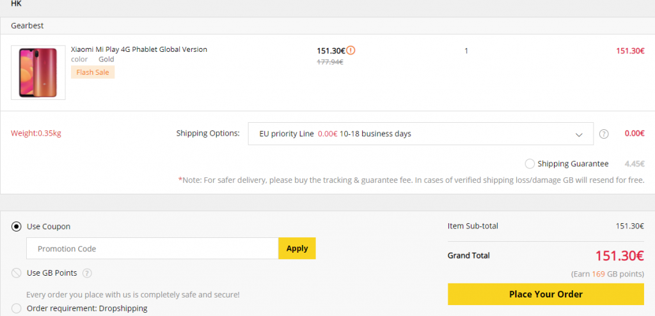Click the Grand Total amount 151.30€
Screen dimensions: 655x316
click(x=619, y=256)
